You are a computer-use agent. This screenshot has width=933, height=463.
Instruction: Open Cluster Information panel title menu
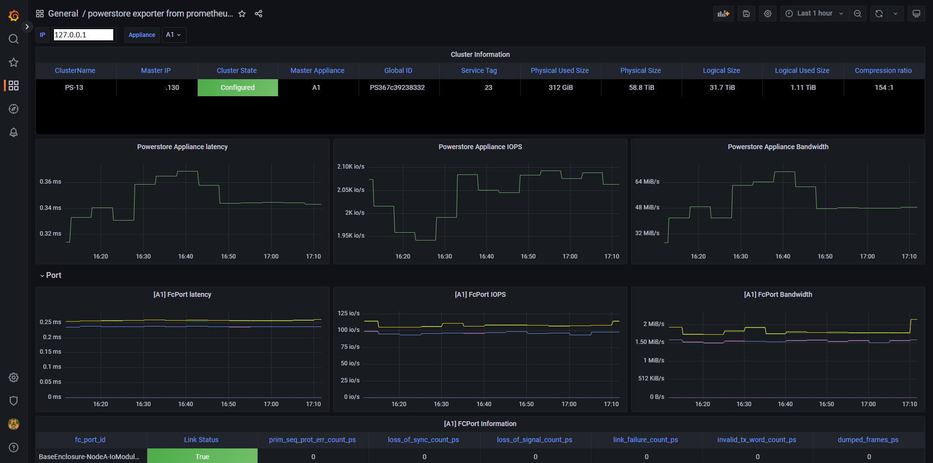point(480,54)
